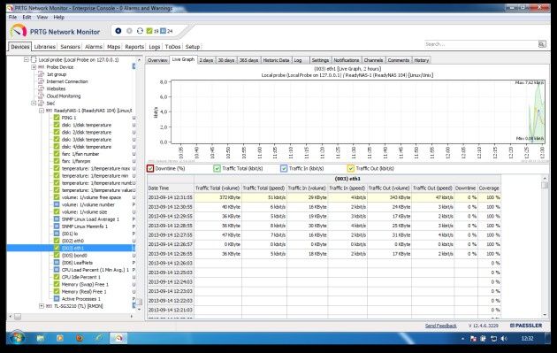Toggle the Traffic In (kbit/s) checkbox
The image size is (557, 353).
click(x=284, y=168)
